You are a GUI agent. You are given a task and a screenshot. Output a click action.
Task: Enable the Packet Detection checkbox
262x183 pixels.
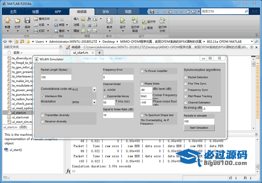(x=186, y=78)
